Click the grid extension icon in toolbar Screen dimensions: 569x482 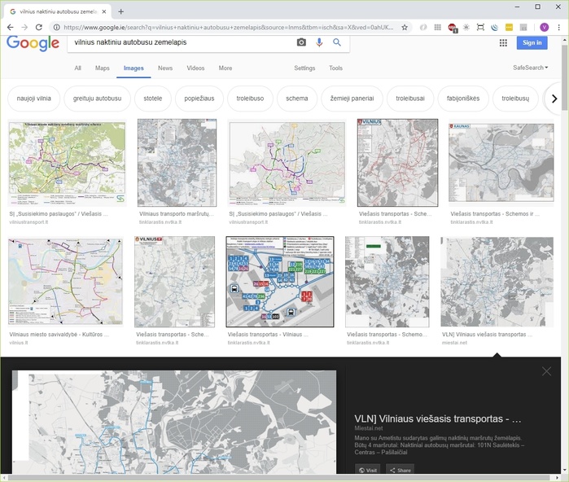[x=438, y=27]
